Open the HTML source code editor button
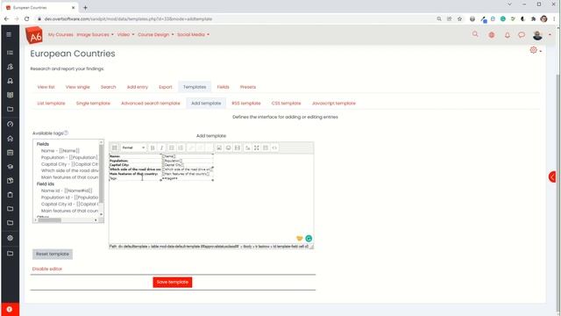 (x=274, y=147)
